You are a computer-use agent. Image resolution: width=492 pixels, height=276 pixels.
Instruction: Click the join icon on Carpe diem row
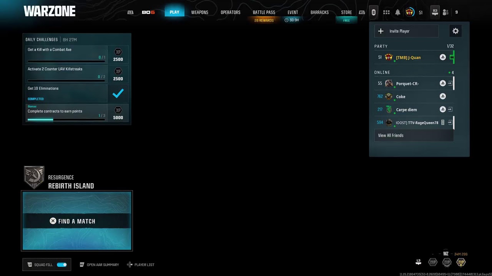click(x=450, y=110)
